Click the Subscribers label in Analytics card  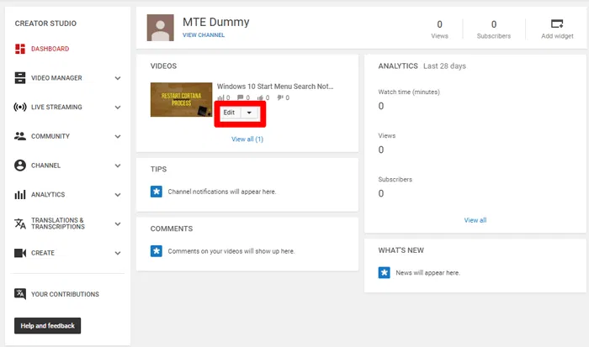395,179
